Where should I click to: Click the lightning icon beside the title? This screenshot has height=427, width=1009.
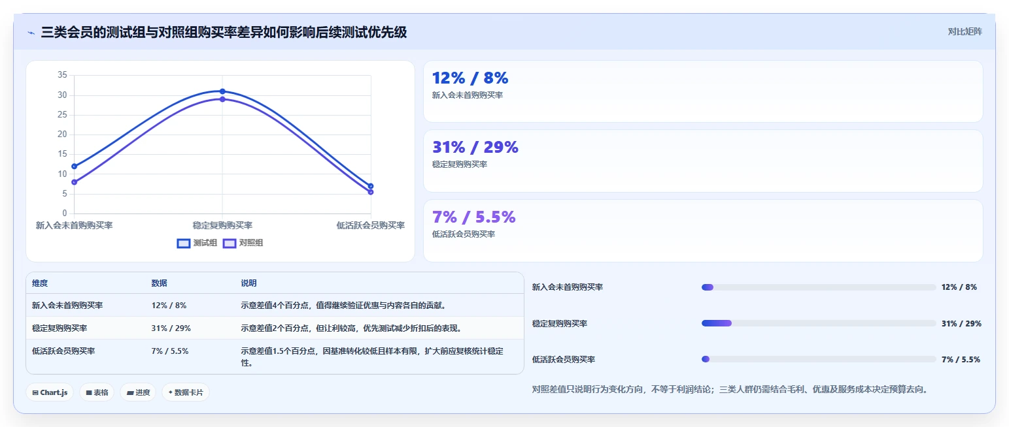point(31,33)
